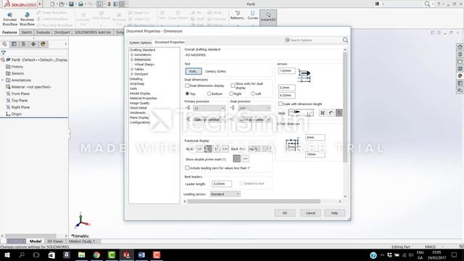Click the Font... button
464x261 pixels.
(194, 71)
